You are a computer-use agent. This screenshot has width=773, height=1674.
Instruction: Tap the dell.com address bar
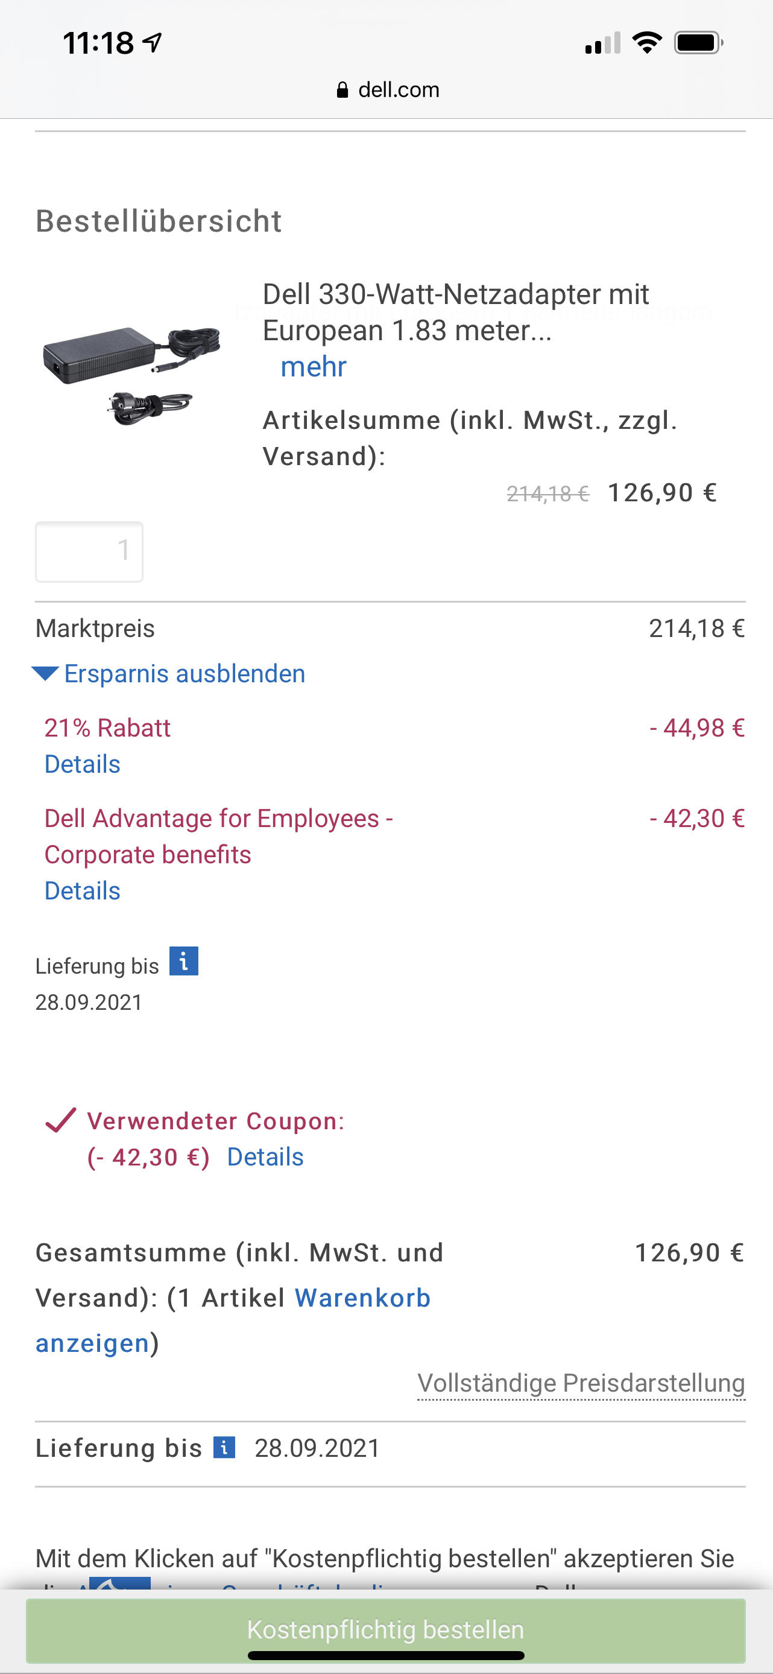(388, 90)
